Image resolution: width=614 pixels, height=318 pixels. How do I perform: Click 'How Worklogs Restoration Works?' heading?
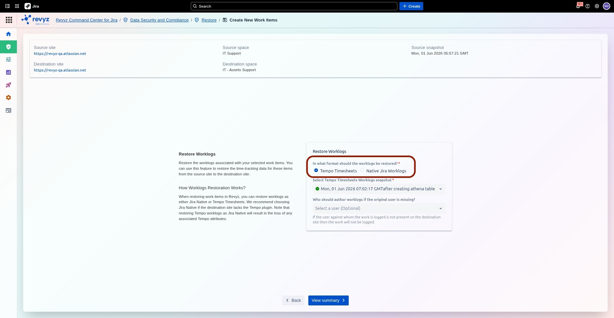(x=212, y=188)
